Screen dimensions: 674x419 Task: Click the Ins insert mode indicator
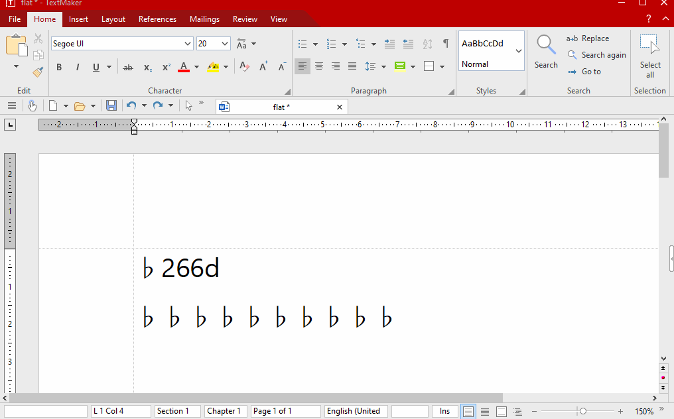point(444,412)
